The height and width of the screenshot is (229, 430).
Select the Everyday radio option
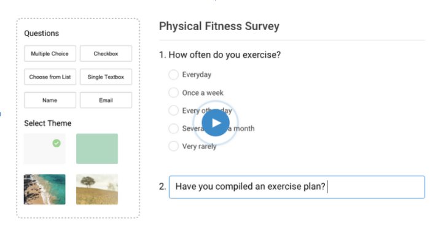pyautogui.click(x=173, y=74)
